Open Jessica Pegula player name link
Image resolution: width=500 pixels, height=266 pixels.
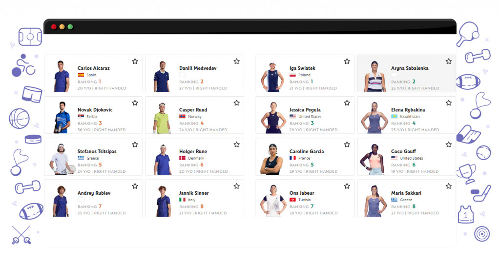(305, 110)
